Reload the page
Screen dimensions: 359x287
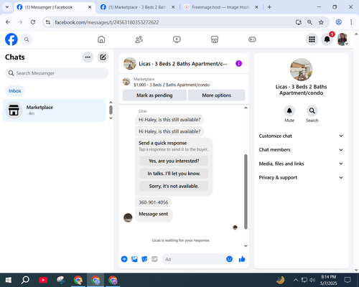33,22
